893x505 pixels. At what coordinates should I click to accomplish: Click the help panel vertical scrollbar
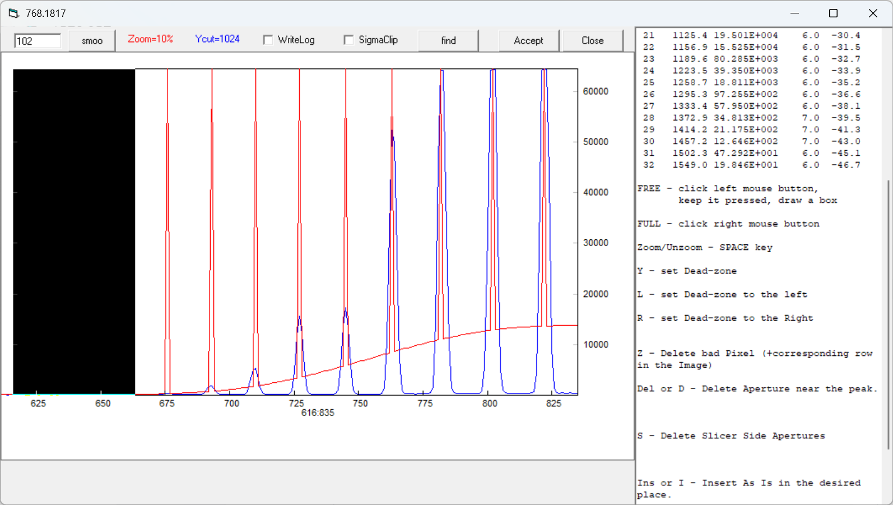pos(888,314)
